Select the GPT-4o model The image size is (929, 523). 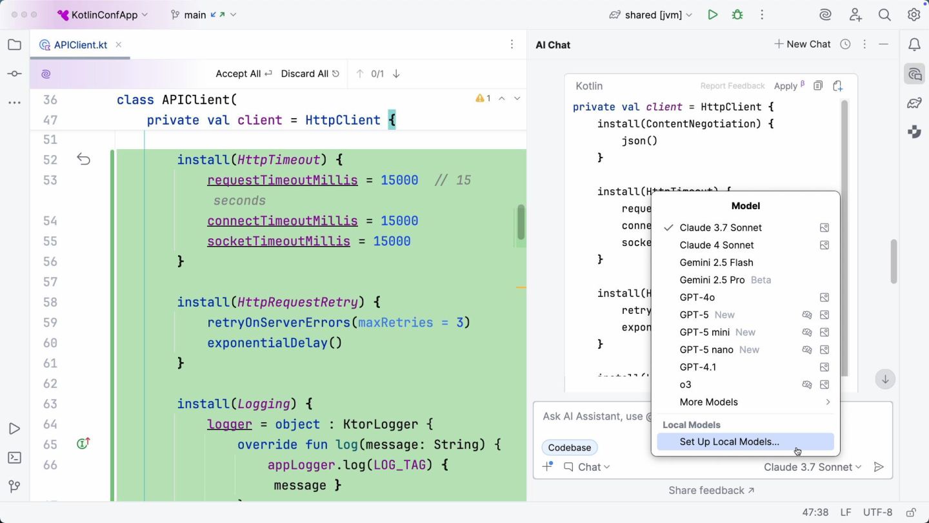click(x=746, y=297)
